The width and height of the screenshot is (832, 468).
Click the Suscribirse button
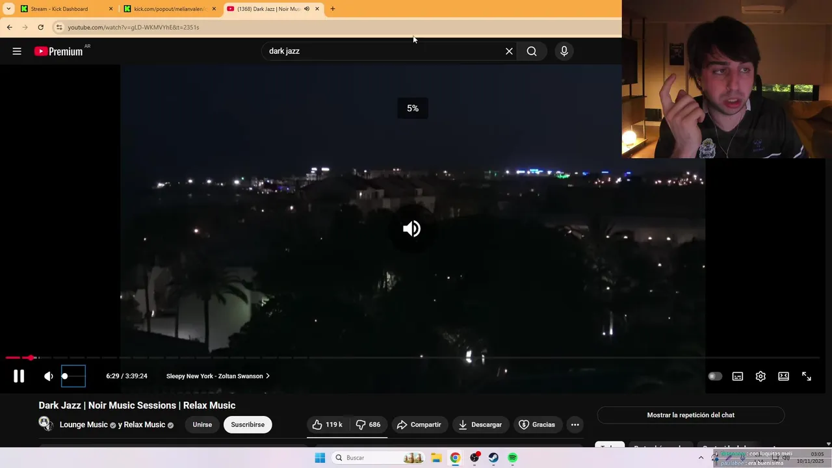(x=248, y=424)
